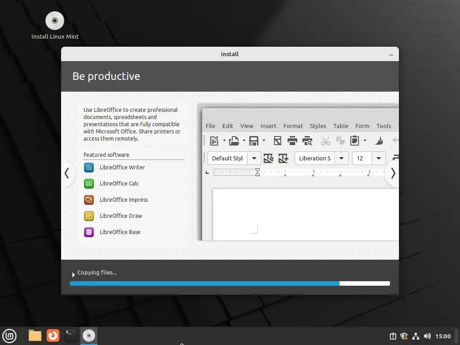Click the Default Style text field
Image resolution: width=460 pixels, height=345 pixels.
click(228, 159)
